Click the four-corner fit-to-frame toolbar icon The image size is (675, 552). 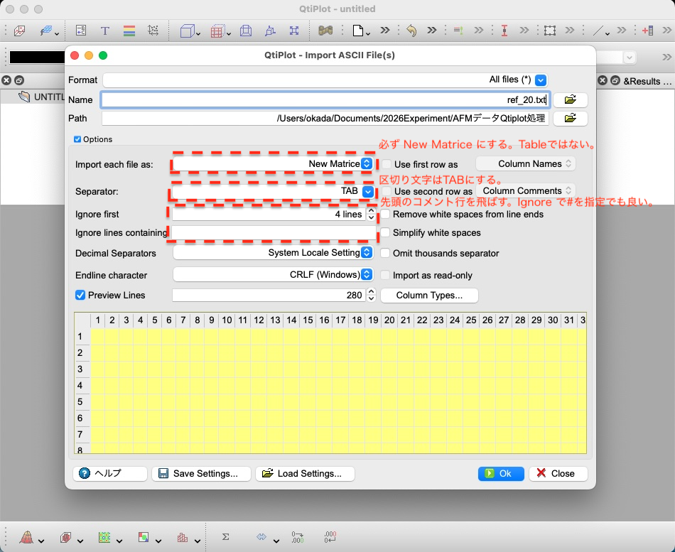[x=294, y=31]
